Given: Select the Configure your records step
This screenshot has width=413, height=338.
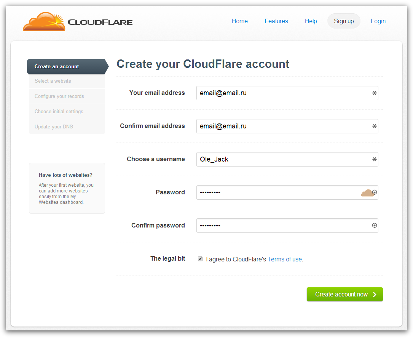Looking at the screenshot, I should (x=67, y=96).
